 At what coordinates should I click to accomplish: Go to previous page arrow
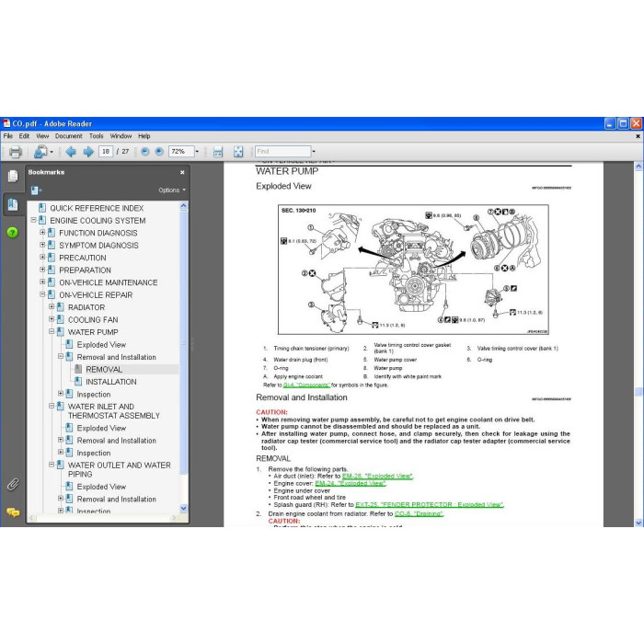coord(71,152)
